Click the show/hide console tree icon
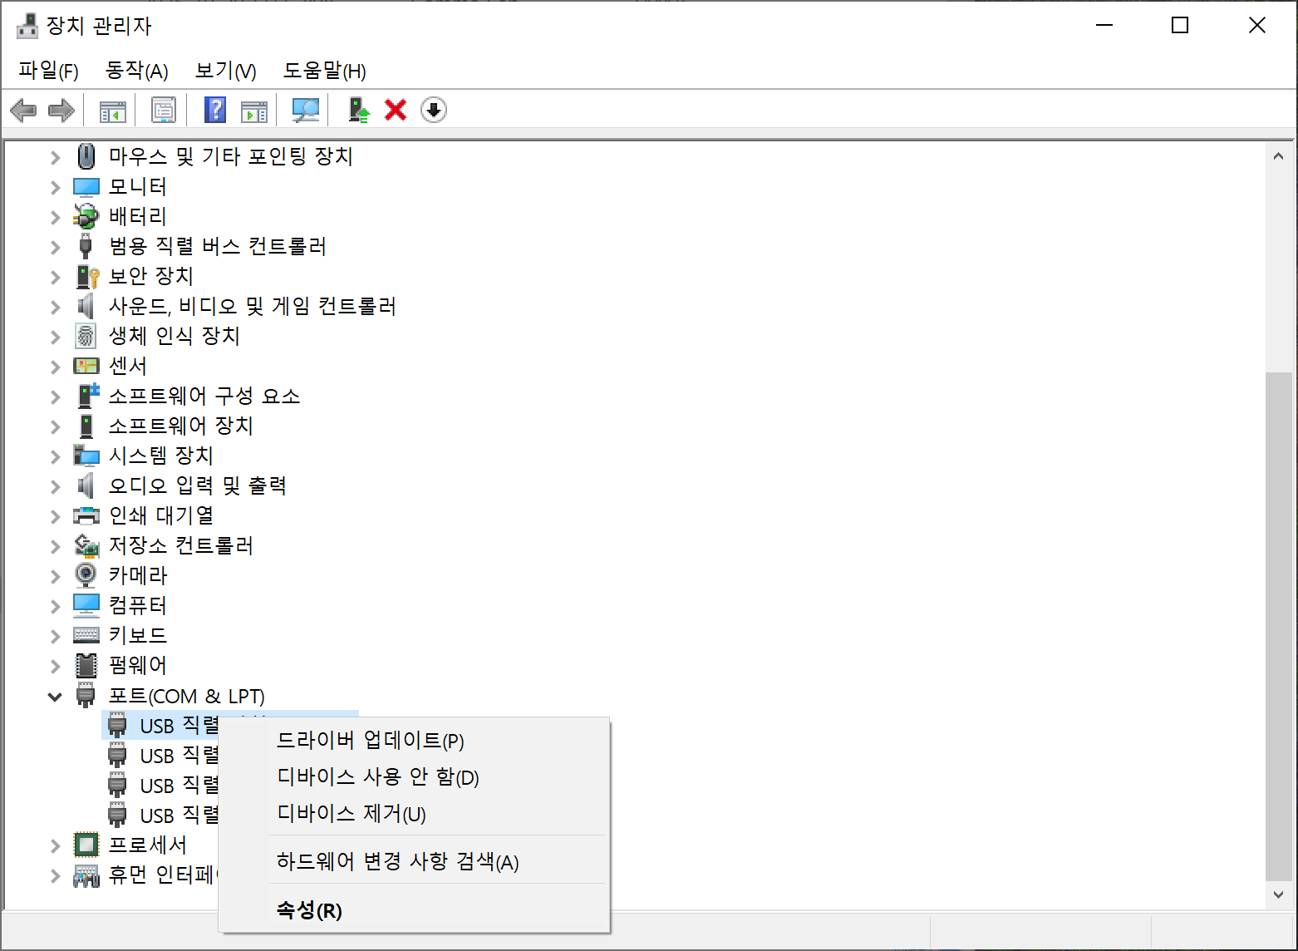 click(x=113, y=110)
